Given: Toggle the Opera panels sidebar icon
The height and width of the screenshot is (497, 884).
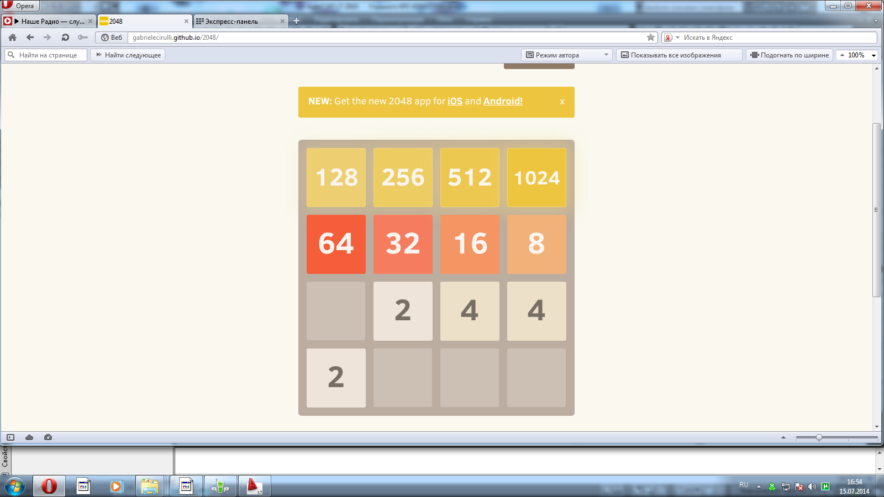Looking at the screenshot, I should tap(10, 437).
